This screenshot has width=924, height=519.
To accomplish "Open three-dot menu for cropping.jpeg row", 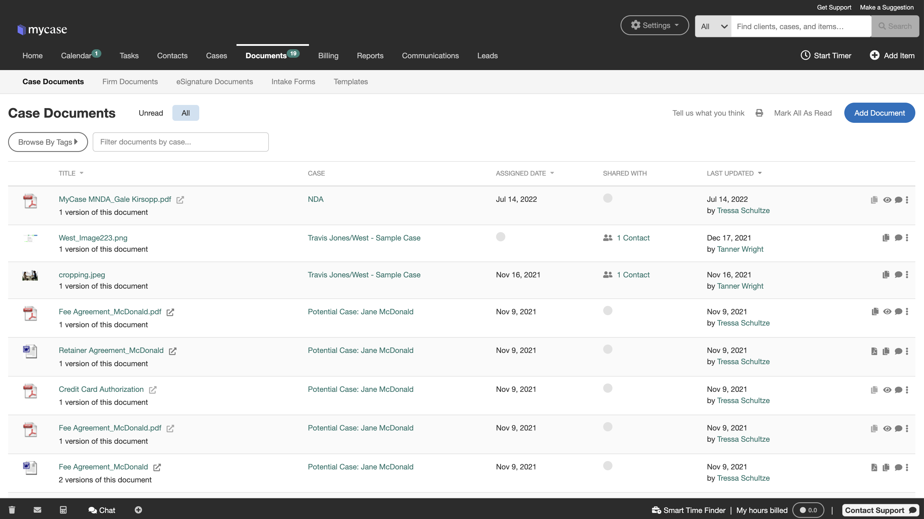I will tap(907, 275).
